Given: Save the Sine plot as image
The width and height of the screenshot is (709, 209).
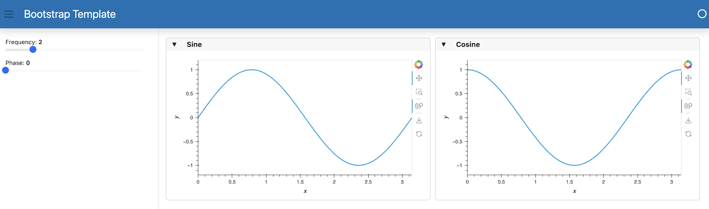Looking at the screenshot, I should point(419,120).
